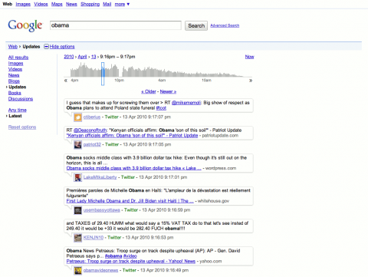
Task: Open Mail in top navigation
Action: click(107, 4)
